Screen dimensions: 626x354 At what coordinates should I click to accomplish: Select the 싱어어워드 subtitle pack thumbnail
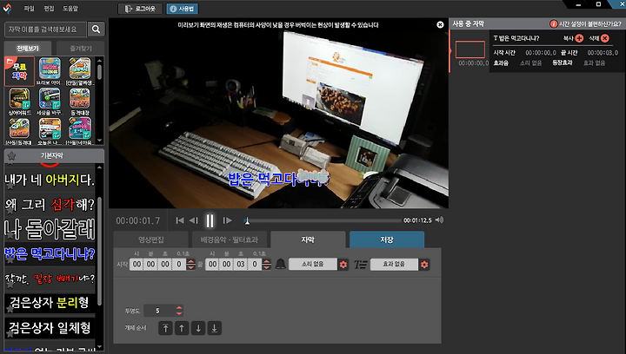(19, 102)
